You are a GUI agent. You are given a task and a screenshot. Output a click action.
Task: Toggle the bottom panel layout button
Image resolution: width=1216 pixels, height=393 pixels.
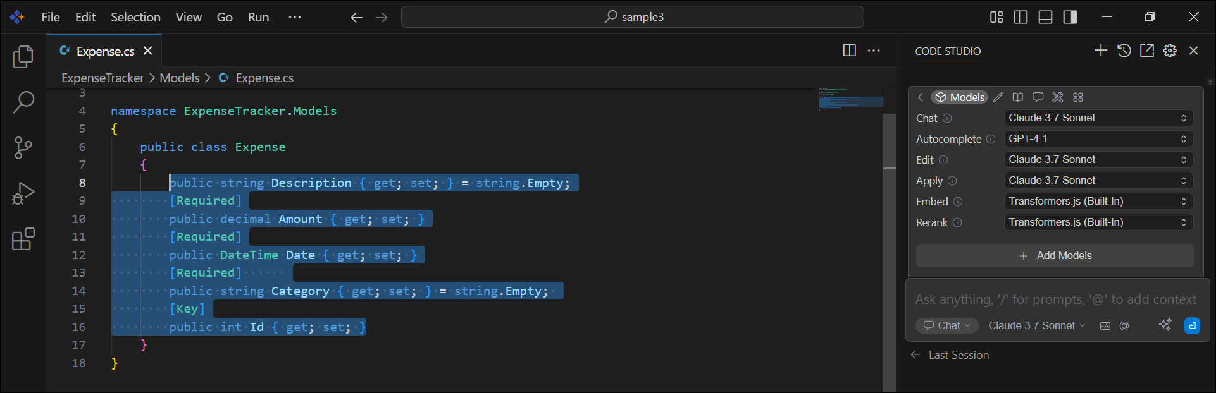(x=1045, y=17)
